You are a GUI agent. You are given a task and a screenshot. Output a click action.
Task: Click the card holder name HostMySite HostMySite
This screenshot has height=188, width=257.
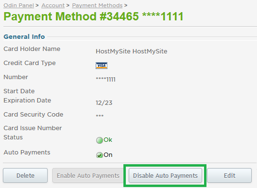point(132,51)
